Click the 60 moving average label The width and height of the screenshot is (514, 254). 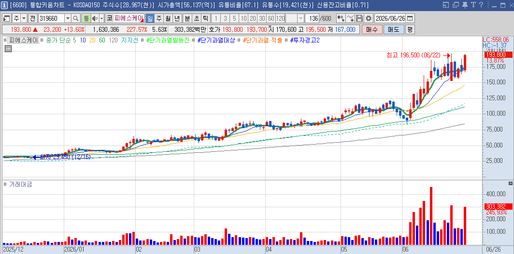click(102, 40)
